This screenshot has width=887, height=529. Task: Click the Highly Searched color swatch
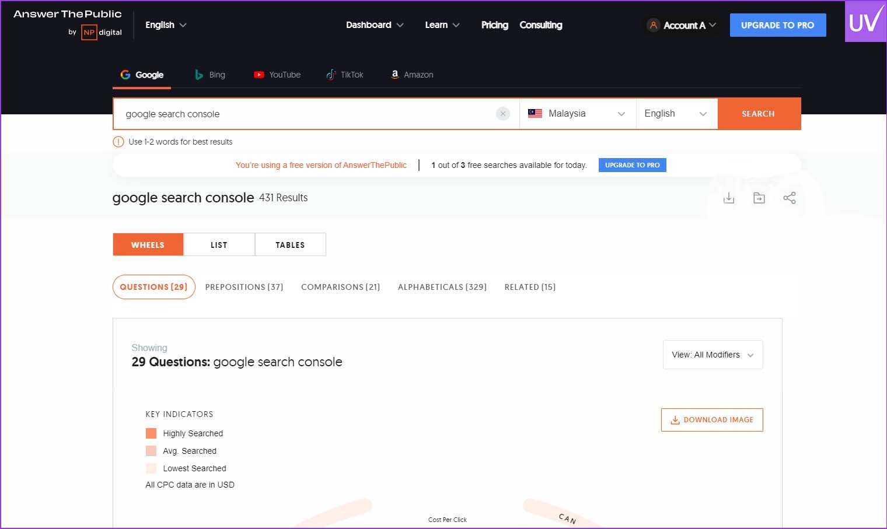coord(151,433)
